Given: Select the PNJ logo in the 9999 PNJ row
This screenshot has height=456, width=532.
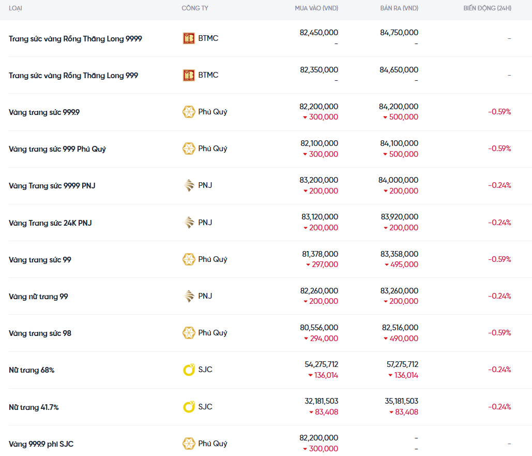Looking at the screenshot, I should pos(189,185).
